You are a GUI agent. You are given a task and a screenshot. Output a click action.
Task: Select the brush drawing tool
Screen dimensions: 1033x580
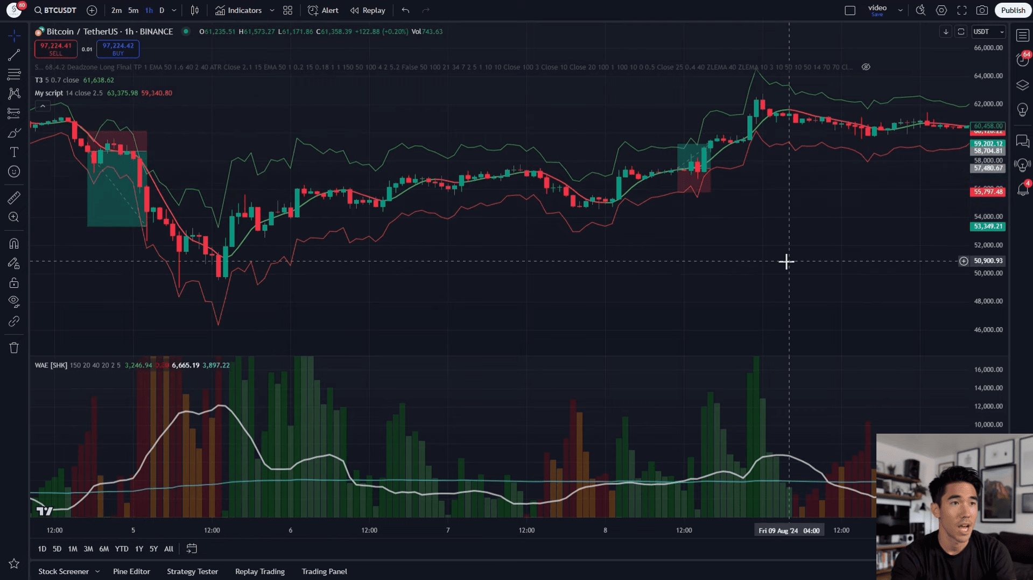pyautogui.click(x=14, y=133)
